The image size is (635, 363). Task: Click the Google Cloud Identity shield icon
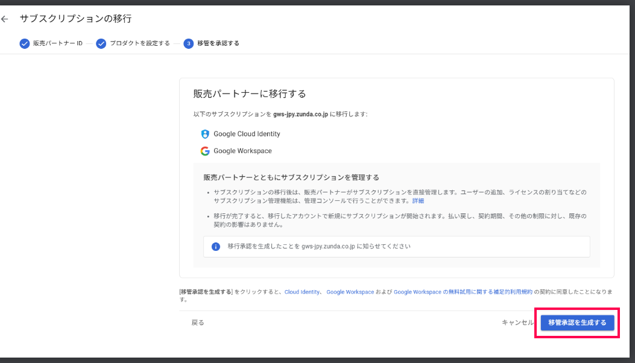coord(205,134)
